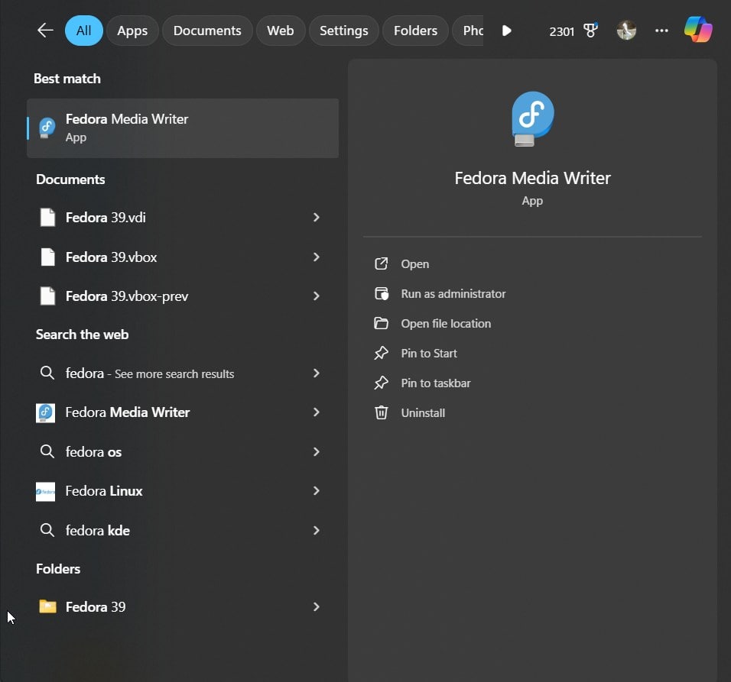Open the Fedora 39 folder
This screenshot has width=731, height=682.
click(183, 607)
